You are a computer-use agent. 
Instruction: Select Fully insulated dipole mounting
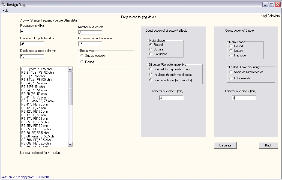(241, 78)
